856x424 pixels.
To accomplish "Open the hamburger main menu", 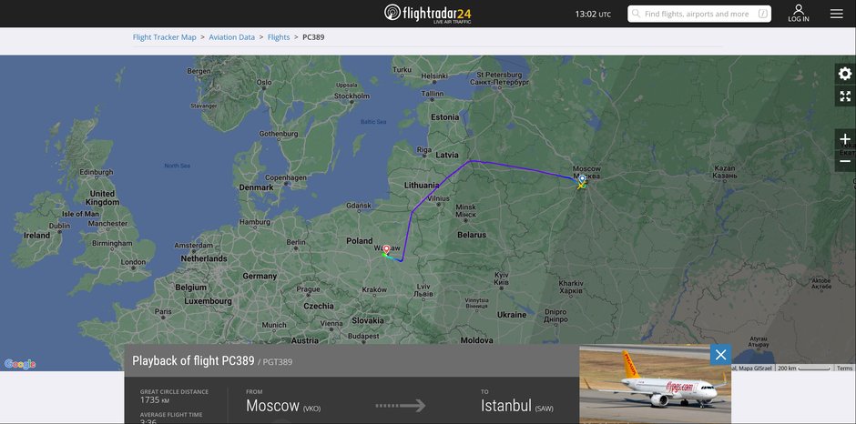I will [836, 14].
